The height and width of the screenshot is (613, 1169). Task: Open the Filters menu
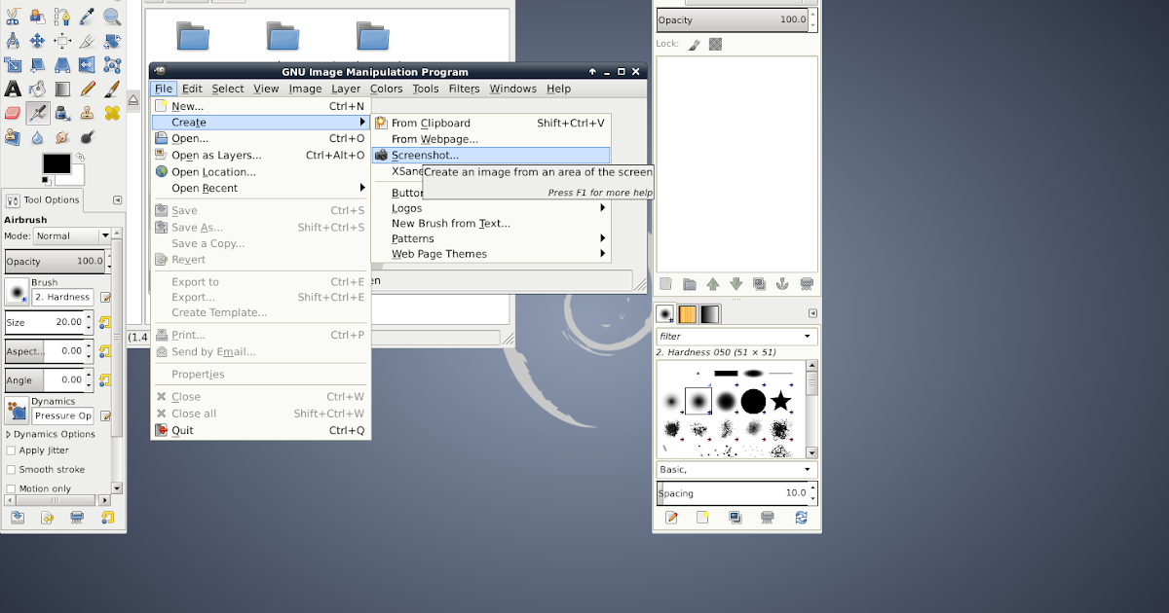(x=465, y=89)
